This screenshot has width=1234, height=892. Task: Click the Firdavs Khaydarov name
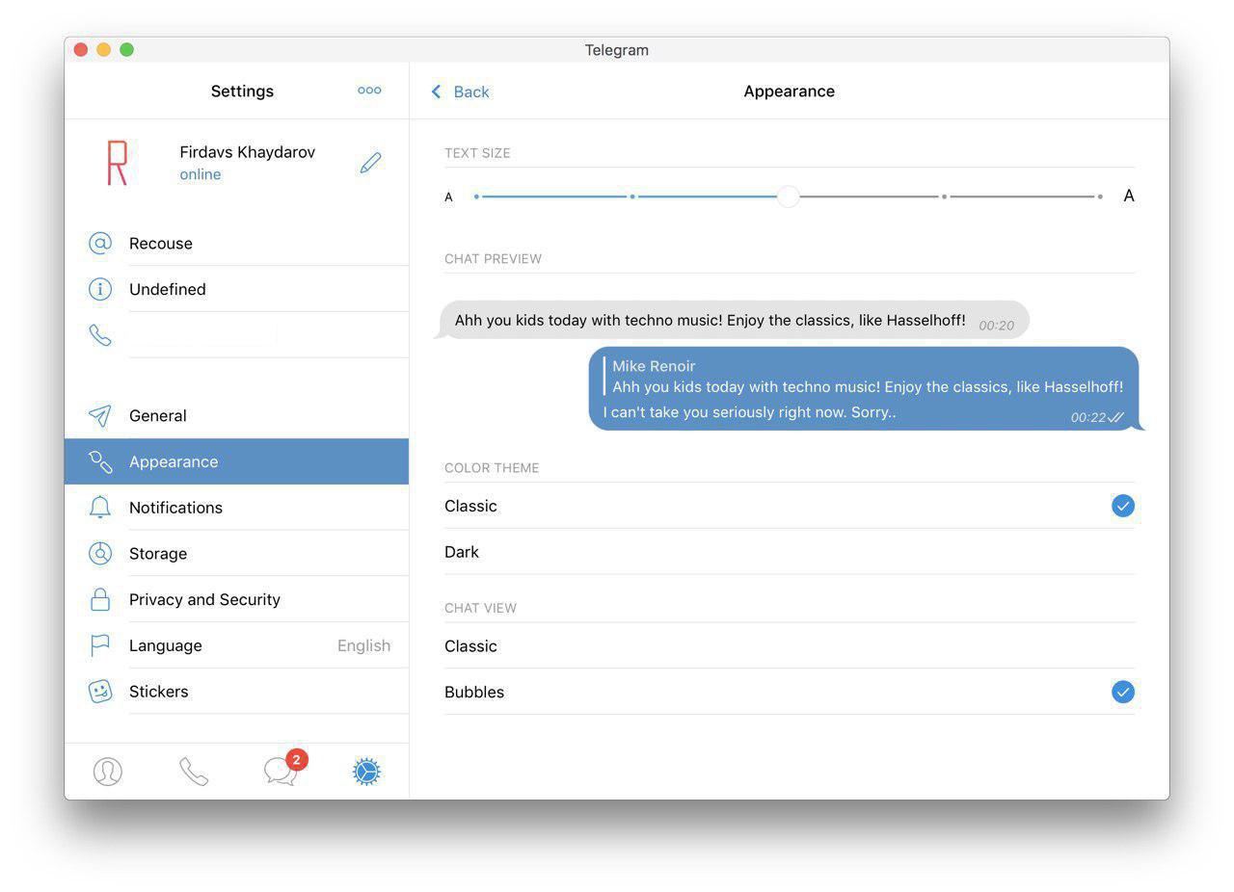(248, 152)
